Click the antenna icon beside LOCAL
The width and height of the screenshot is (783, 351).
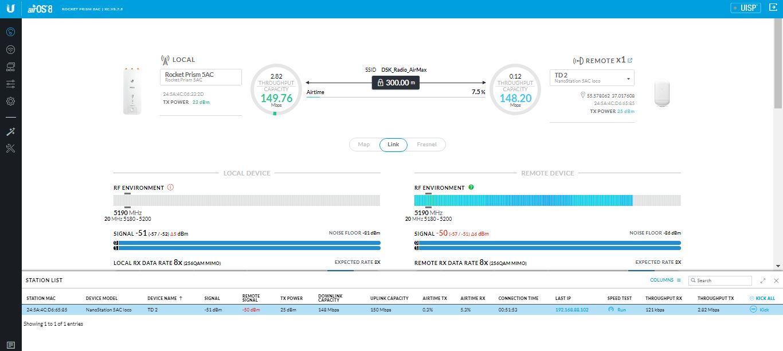pos(165,60)
